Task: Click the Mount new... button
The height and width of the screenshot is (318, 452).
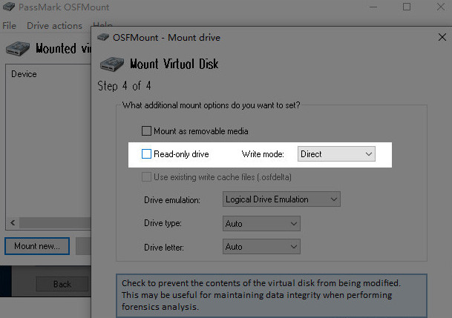Action: [x=37, y=246]
